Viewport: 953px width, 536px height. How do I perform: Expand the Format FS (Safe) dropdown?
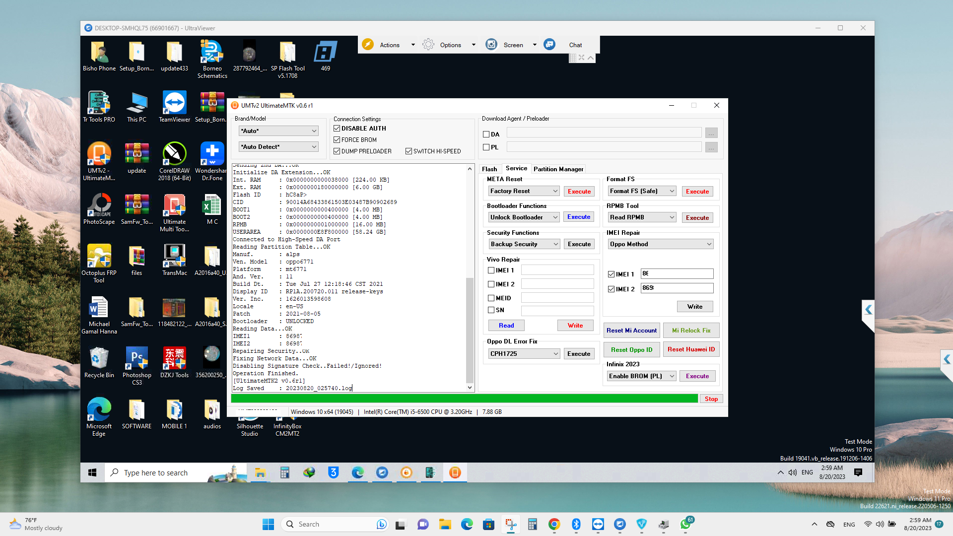click(642, 191)
